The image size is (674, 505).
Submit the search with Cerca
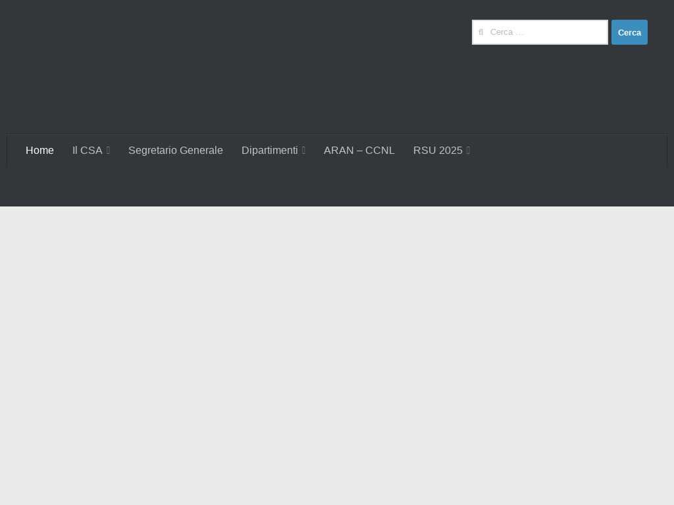629,32
